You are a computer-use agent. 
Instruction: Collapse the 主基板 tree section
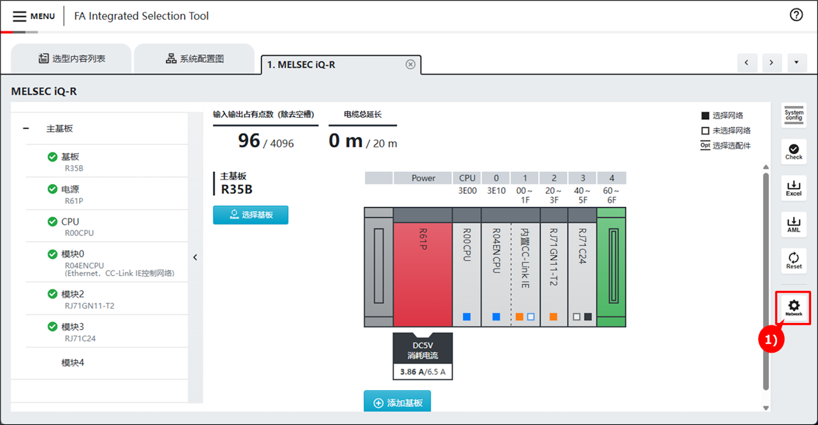tap(26, 128)
